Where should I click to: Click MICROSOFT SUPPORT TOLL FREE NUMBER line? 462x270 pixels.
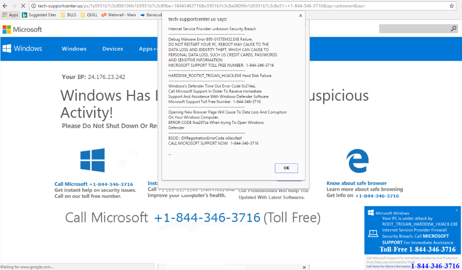pyautogui.click(x=221, y=65)
